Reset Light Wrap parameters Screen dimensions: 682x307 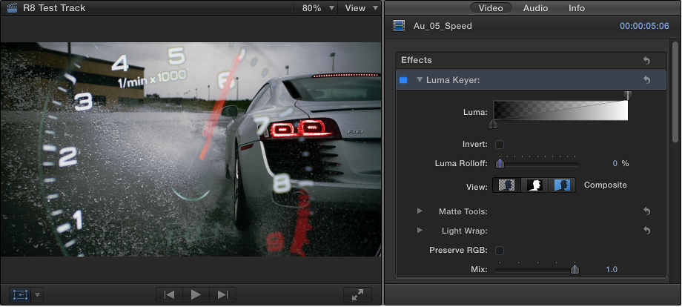tap(646, 230)
